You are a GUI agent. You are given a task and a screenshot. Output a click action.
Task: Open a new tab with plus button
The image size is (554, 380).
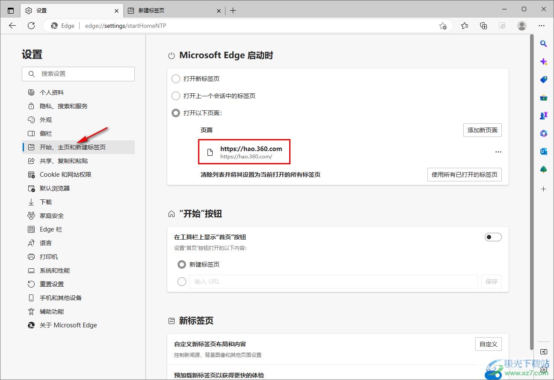tap(233, 11)
